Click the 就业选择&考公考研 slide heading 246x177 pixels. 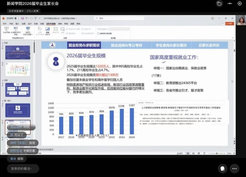126,46
